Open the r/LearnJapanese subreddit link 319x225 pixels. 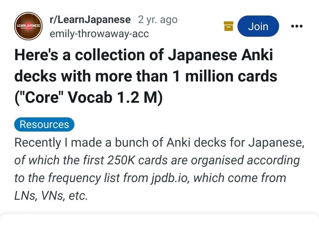90,19
